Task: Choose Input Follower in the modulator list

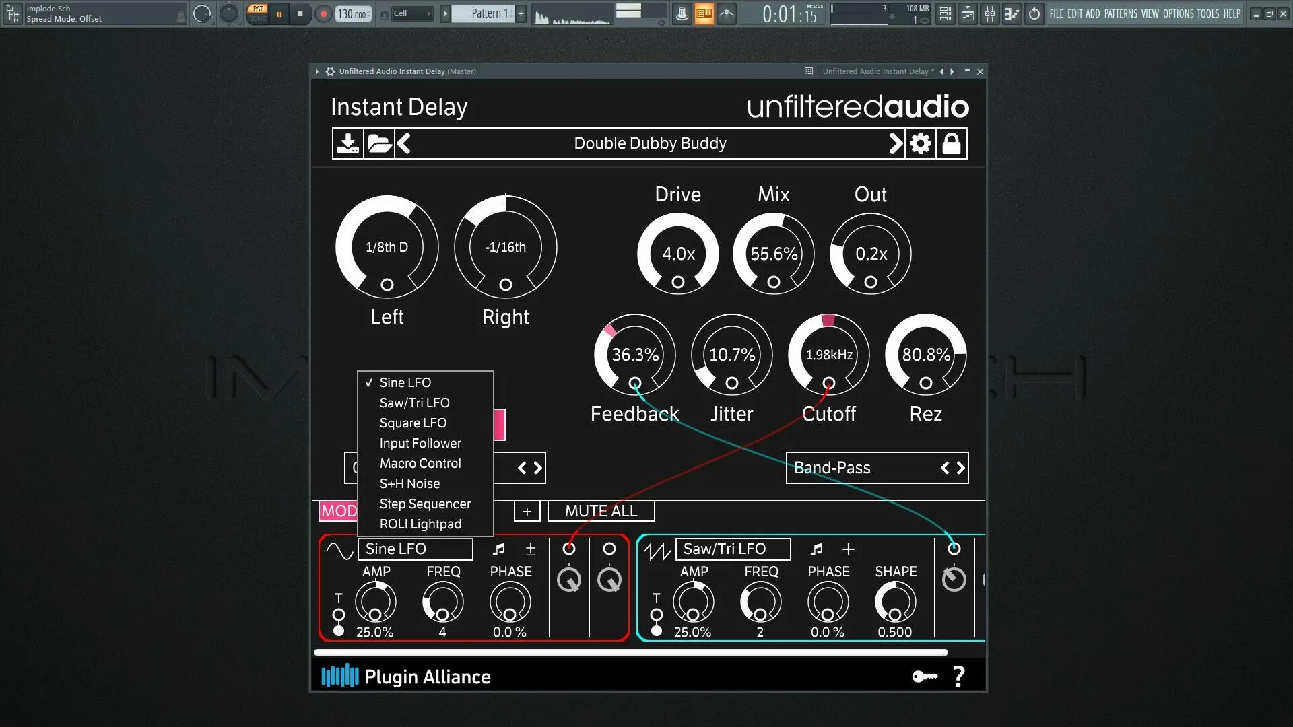Action: pos(420,444)
